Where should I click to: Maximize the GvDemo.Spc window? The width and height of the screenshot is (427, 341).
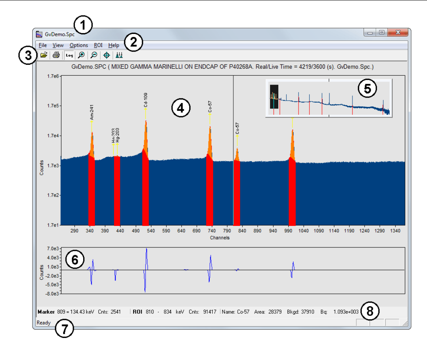[382, 33]
